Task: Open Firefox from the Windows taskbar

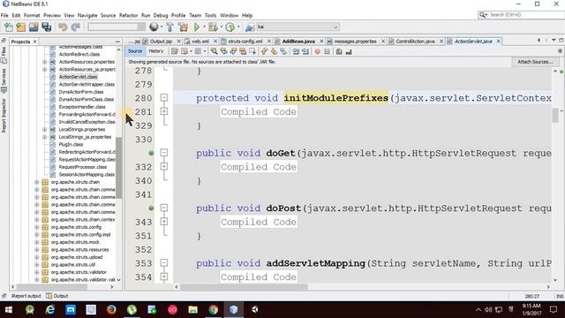Action: 111,309
